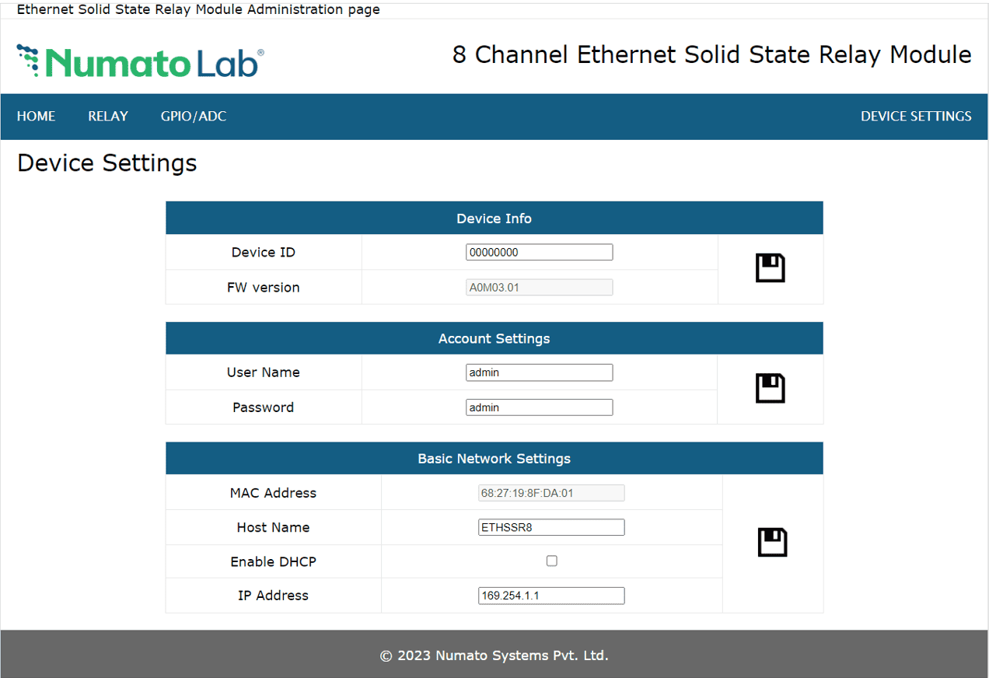Image resolution: width=989 pixels, height=678 pixels.
Task: Click the Device Settings page title
Action: (x=107, y=163)
